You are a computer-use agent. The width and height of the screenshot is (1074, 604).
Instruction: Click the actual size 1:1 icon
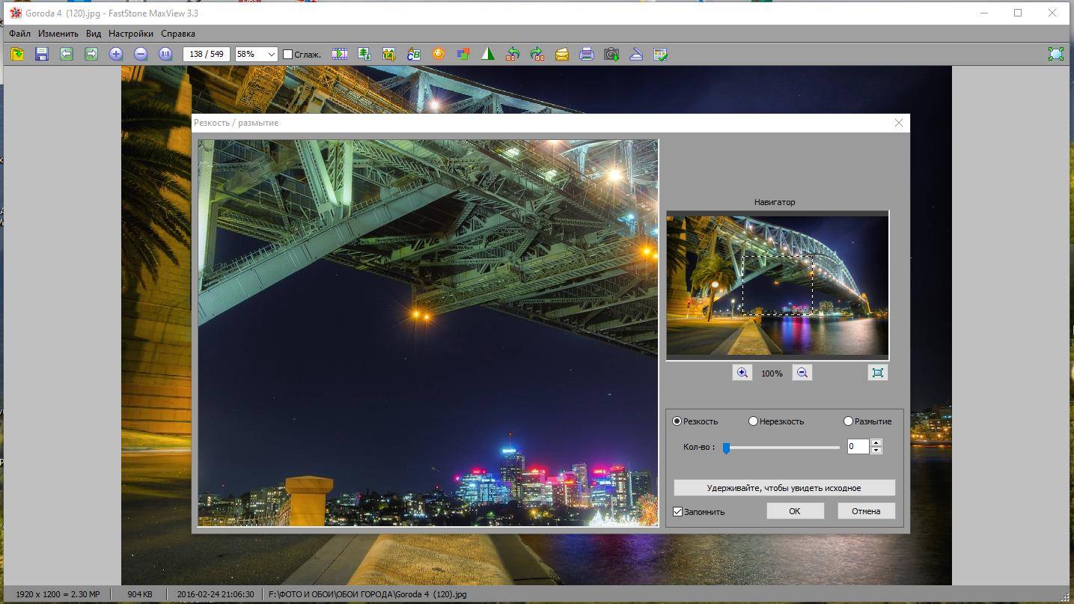pyautogui.click(x=165, y=54)
